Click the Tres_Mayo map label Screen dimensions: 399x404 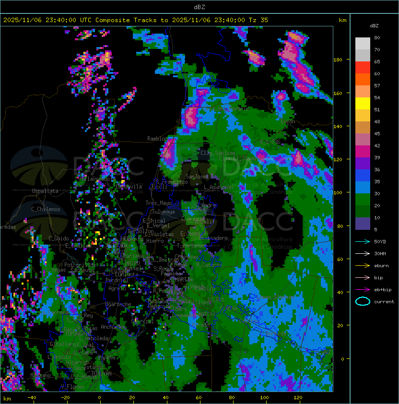click(x=158, y=203)
